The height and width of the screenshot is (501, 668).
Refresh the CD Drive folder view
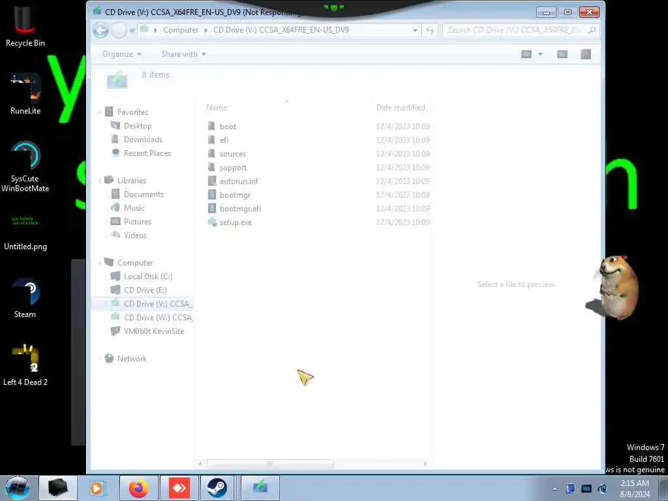[430, 30]
